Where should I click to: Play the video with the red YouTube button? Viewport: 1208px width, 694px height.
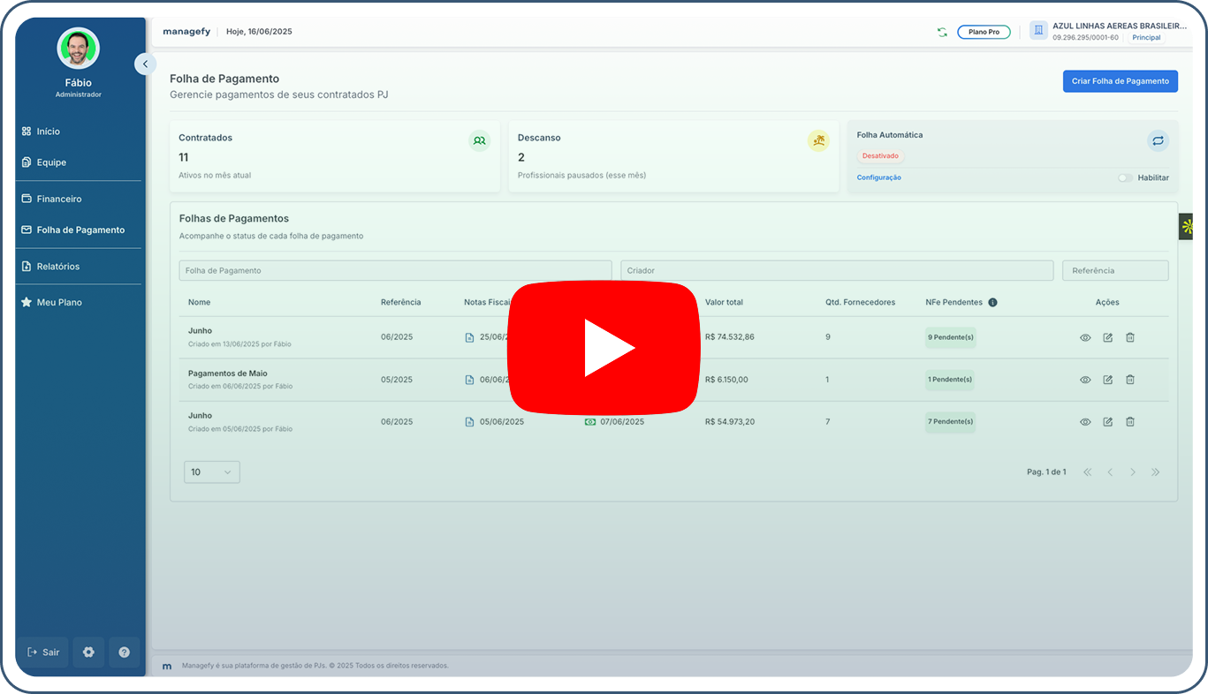(604, 347)
